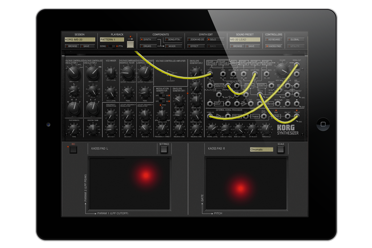Click the WHITE noise output jack

pos(277,104)
